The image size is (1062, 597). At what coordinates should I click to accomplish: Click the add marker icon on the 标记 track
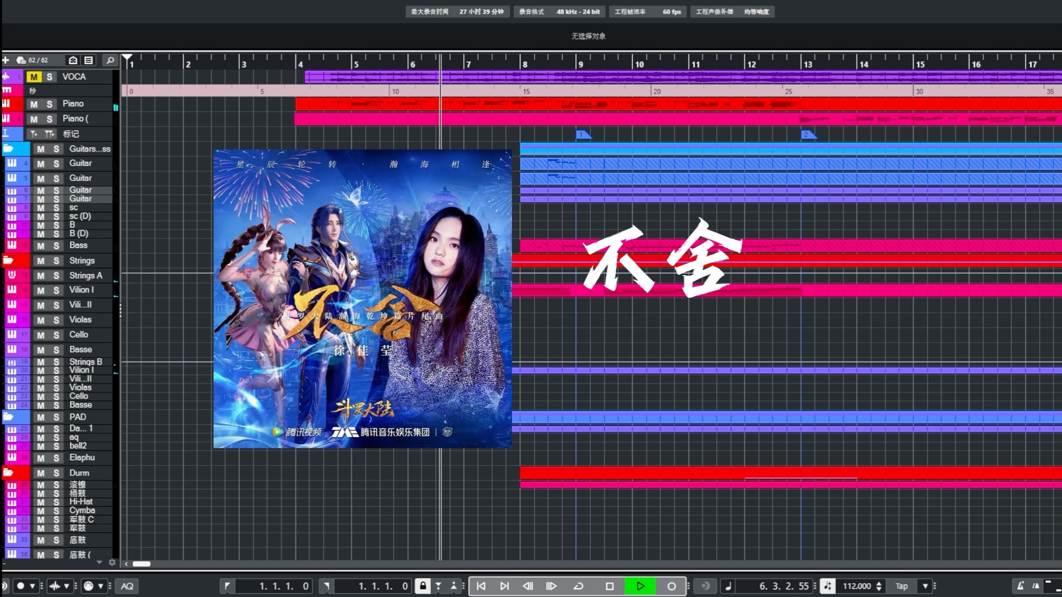coord(35,134)
